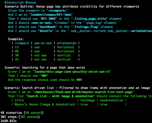Click the .listing_page_title selector text
The height and width of the screenshot is (123, 152).
coord(90,19)
